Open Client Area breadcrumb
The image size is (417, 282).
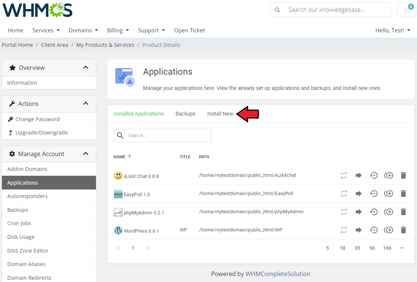click(x=55, y=45)
